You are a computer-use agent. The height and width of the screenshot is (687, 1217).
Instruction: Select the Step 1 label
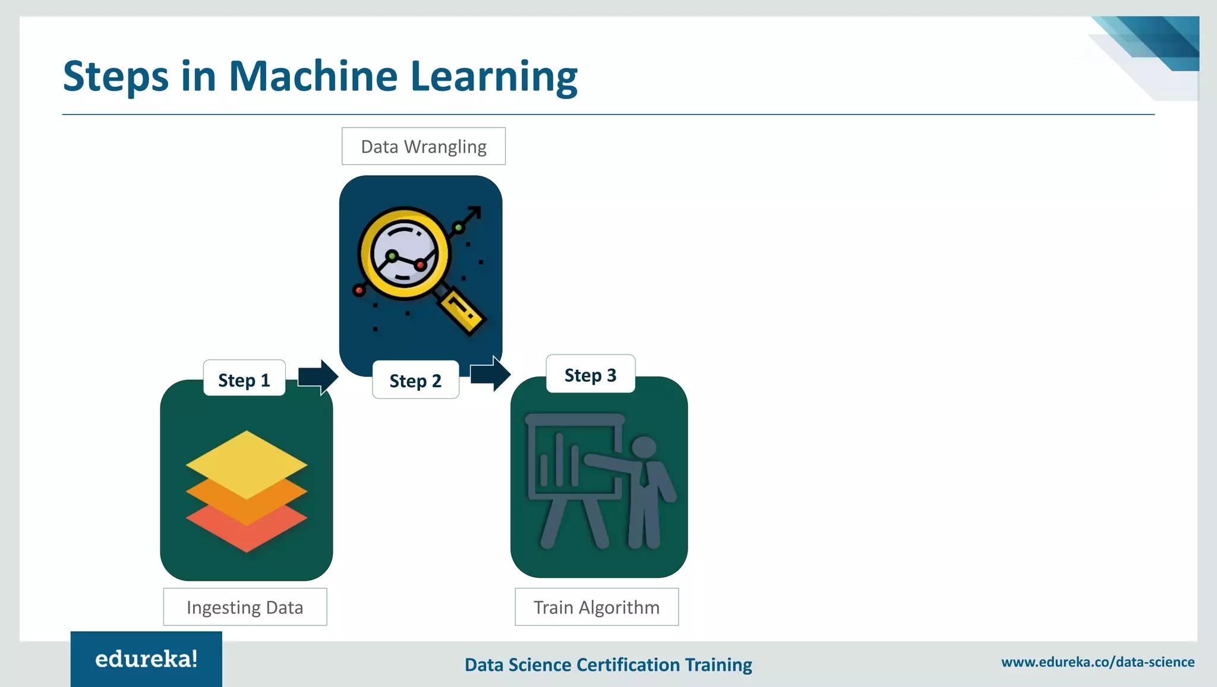[x=244, y=378]
